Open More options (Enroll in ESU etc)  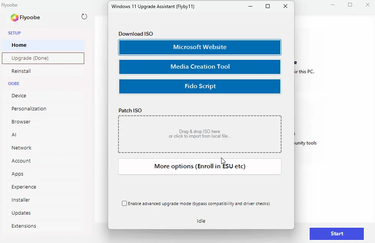[x=200, y=166]
